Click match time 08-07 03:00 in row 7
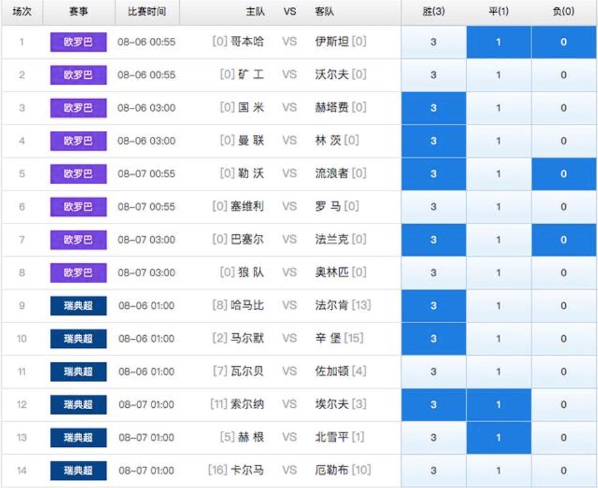This screenshot has height=488, width=598. click(147, 240)
